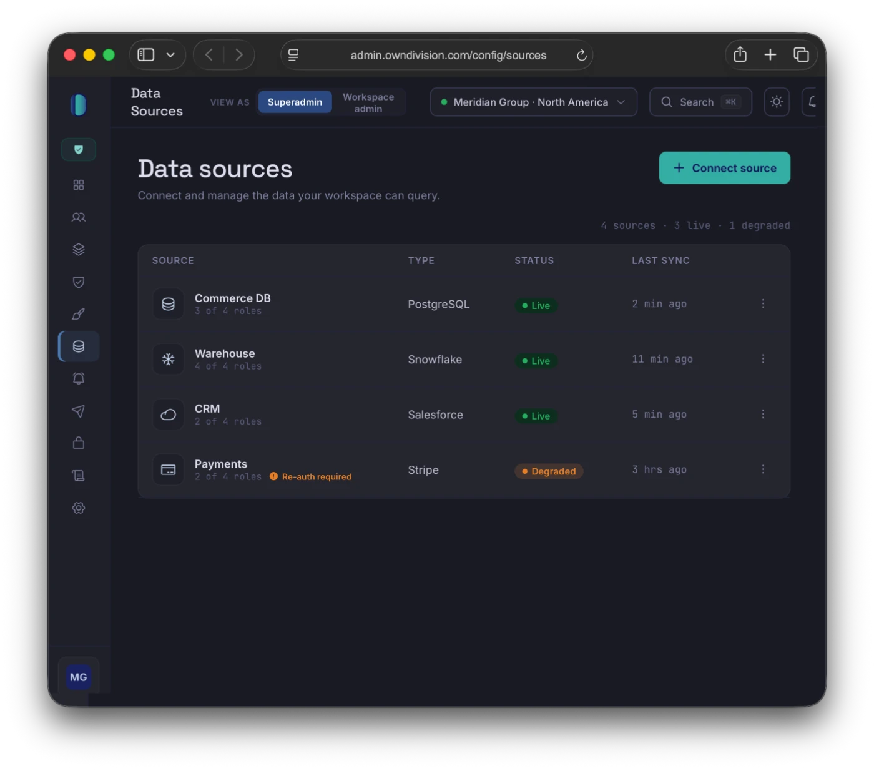Click Salesforce type cell

436,415
